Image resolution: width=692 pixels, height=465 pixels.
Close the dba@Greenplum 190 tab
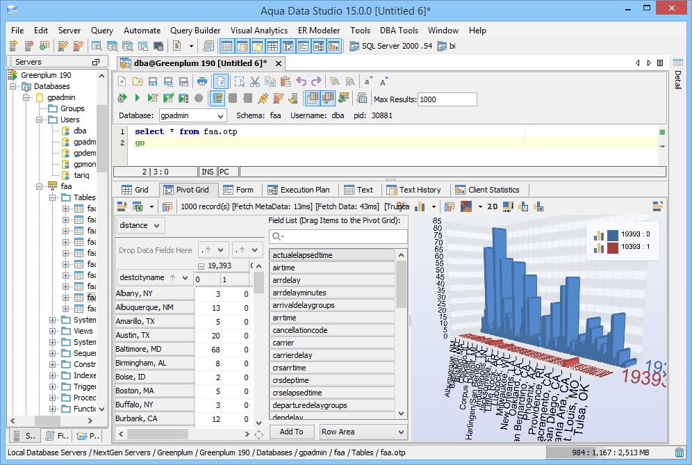pos(279,63)
